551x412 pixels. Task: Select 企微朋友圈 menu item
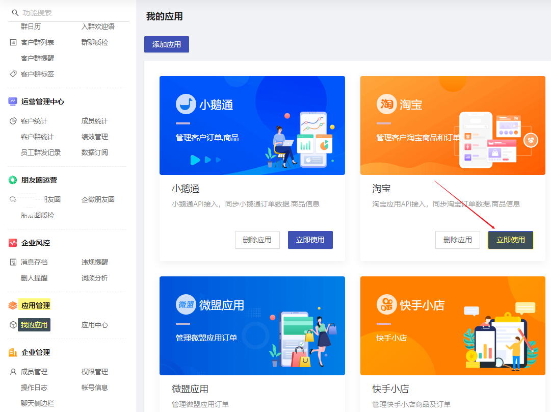98,199
